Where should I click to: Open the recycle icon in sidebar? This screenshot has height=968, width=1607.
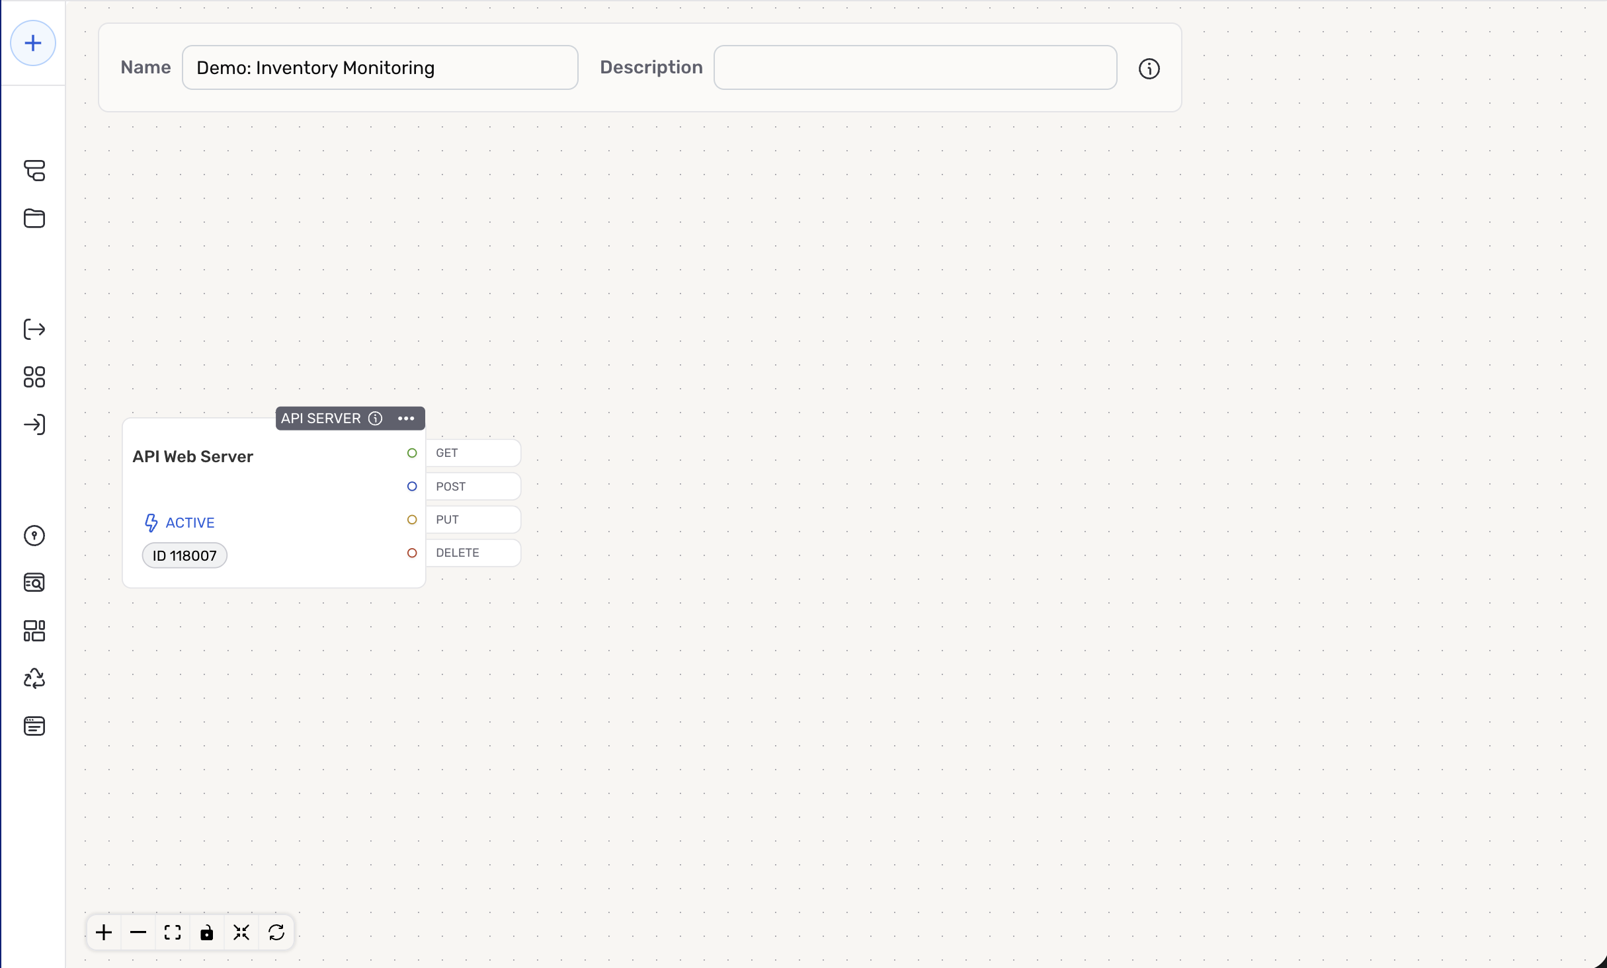point(34,678)
